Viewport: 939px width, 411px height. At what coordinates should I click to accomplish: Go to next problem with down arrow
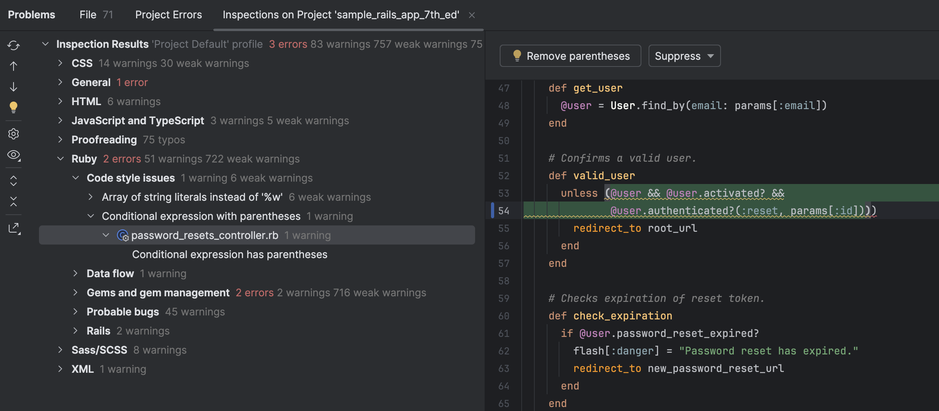point(14,87)
